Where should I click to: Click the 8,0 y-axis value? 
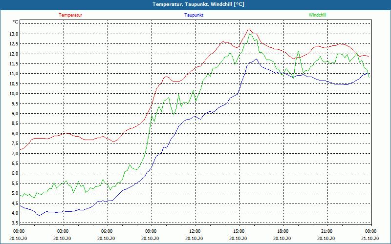click(15, 133)
